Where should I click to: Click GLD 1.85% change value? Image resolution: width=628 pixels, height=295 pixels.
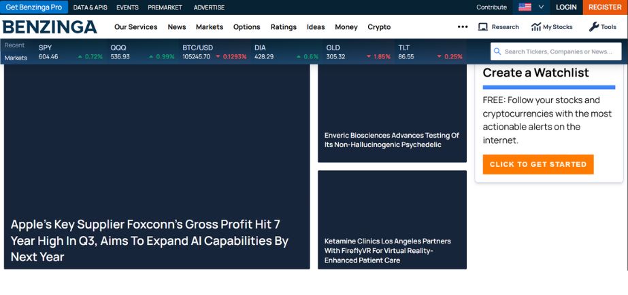click(382, 57)
